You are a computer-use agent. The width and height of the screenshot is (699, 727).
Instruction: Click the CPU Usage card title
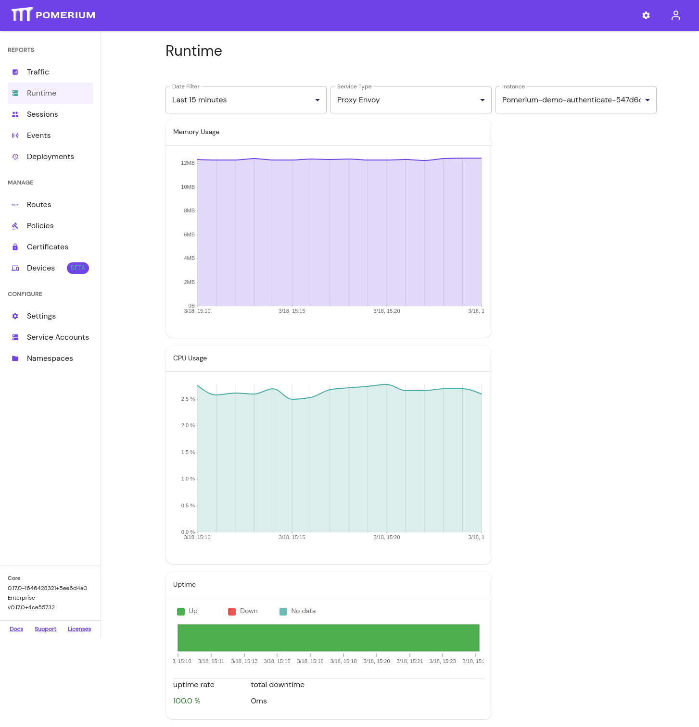click(x=190, y=358)
